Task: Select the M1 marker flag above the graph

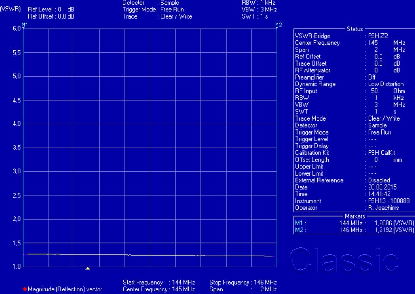Action: click(x=25, y=25)
